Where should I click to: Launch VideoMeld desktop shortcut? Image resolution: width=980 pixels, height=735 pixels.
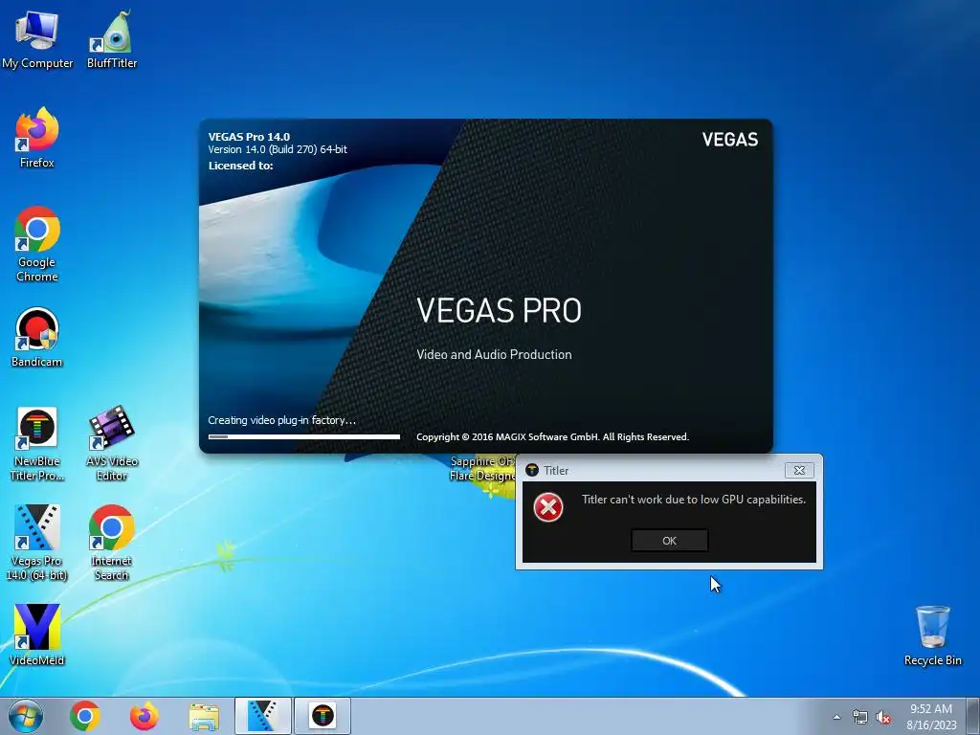(x=37, y=635)
